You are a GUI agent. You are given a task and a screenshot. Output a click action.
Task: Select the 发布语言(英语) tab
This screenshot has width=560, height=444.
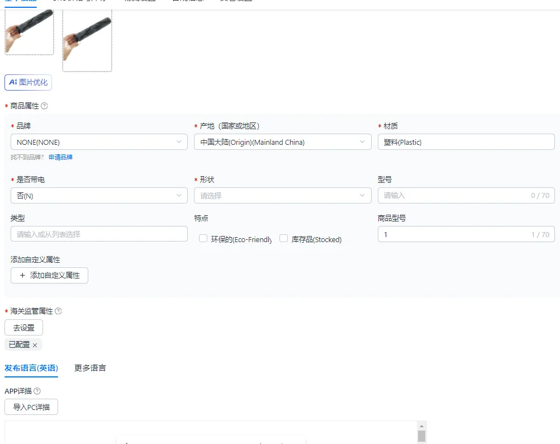(x=31, y=368)
